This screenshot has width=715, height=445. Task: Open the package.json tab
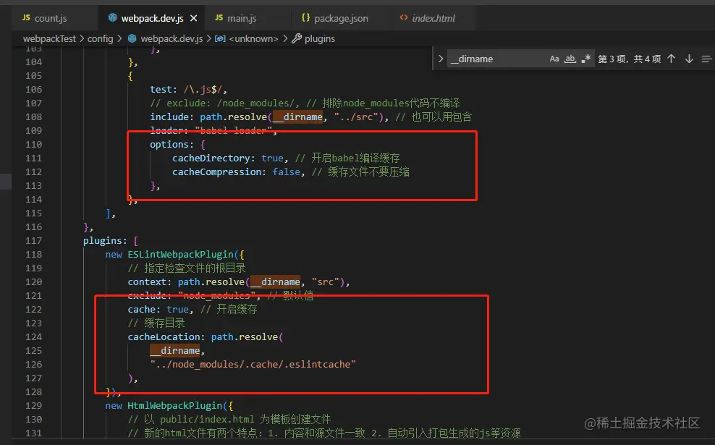point(341,18)
